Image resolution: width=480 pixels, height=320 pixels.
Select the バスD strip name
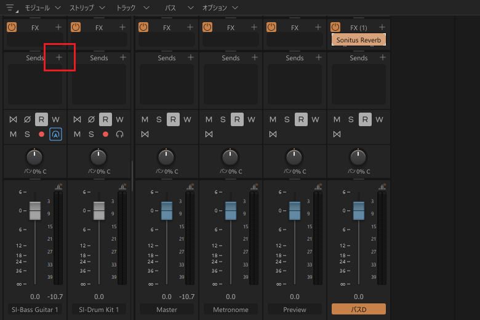point(359,309)
